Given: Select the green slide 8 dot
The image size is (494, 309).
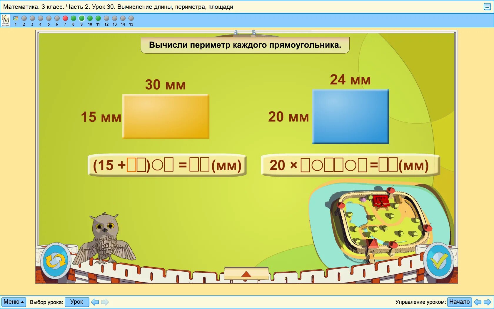Looking at the screenshot, I should [74, 18].
